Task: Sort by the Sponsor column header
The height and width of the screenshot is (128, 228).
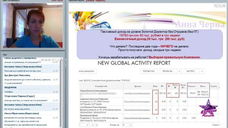Action: (x=138, y=86)
